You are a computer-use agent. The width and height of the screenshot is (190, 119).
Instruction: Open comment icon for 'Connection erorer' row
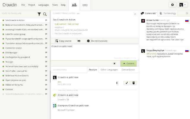coord(46,48)
